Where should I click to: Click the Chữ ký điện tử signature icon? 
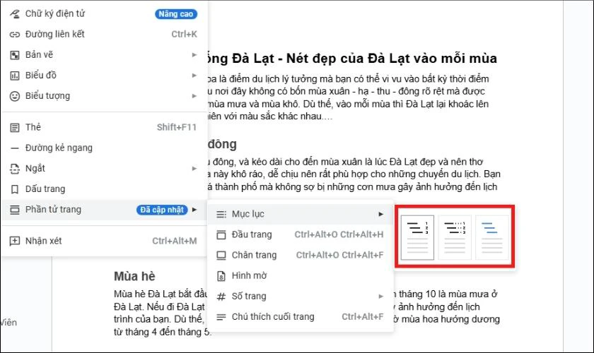[x=15, y=14]
